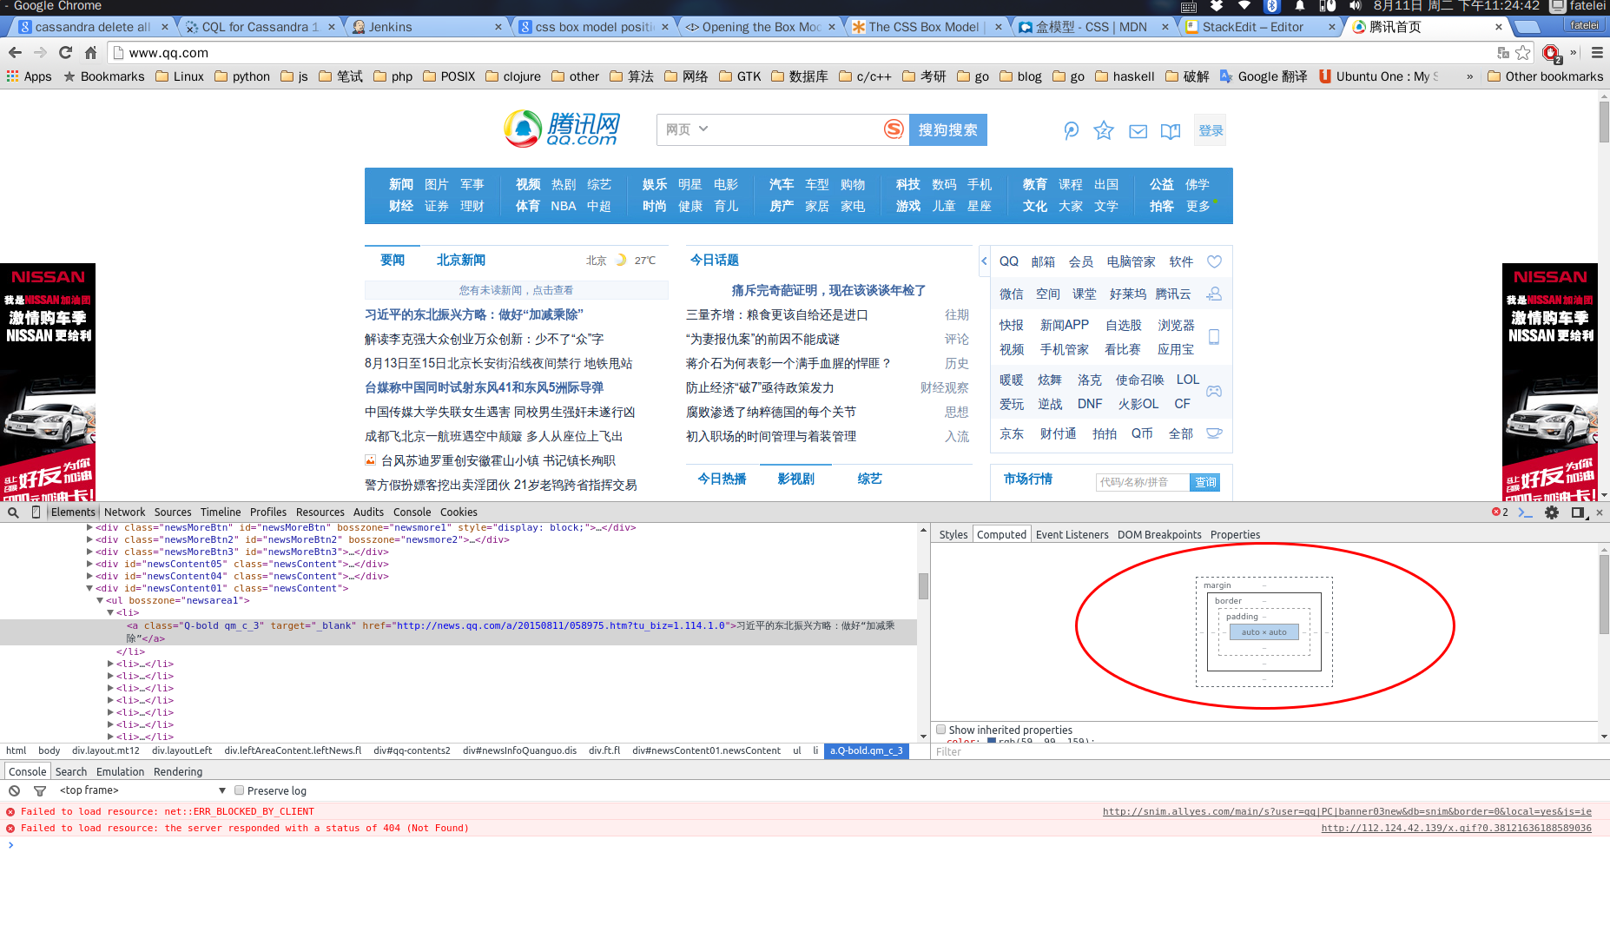1610x932 pixels.
Task: Click the volume icon in system menu bar
Action: click(x=1355, y=6)
